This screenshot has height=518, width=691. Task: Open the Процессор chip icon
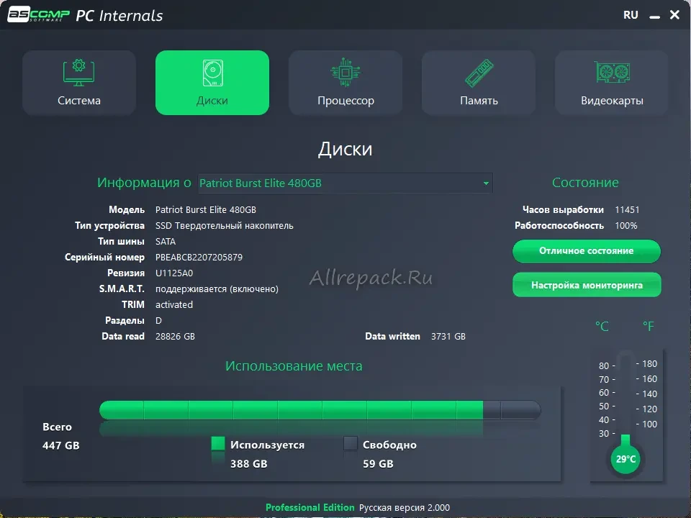click(345, 72)
